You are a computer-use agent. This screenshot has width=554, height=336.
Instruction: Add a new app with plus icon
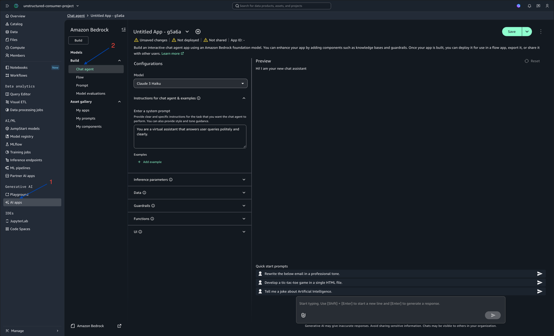tap(198, 32)
